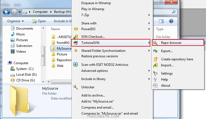Click the About icon in the submenu
Screen dimensions: 206x119
point(155,86)
